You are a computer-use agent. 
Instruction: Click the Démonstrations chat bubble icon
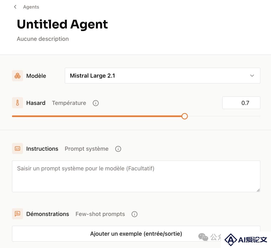pyautogui.click(x=18, y=214)
